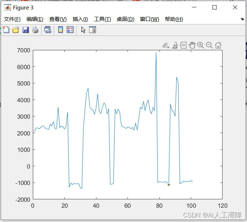Open the 文件(F) menu

tap(12, 19)
